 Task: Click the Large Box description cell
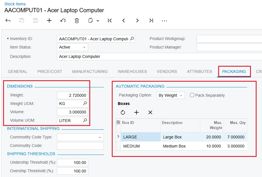tap(180, 137)
